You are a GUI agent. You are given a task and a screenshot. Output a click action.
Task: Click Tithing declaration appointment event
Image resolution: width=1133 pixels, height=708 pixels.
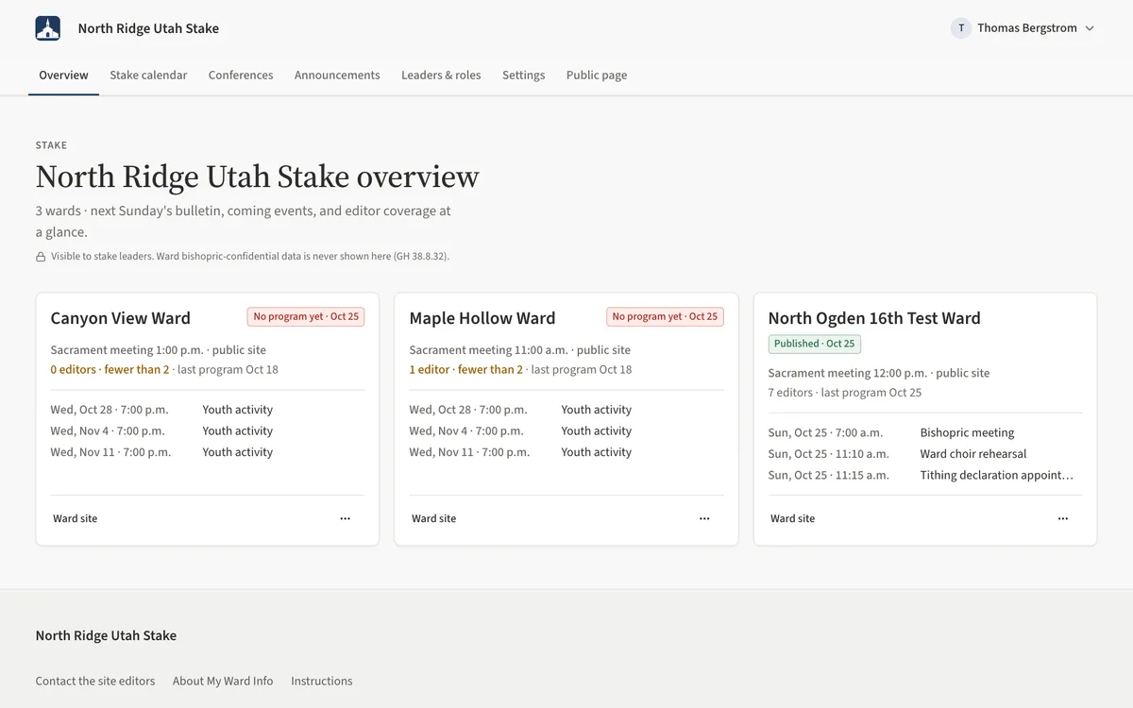(x=925, y=475)
